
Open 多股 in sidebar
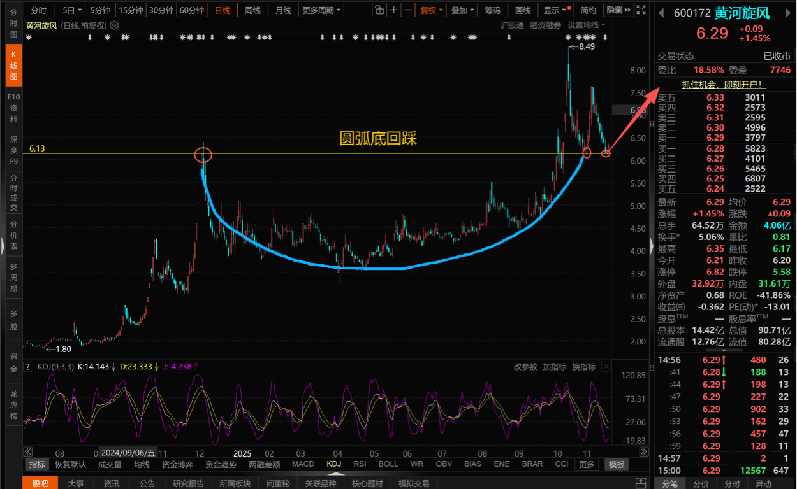(13, 320)
